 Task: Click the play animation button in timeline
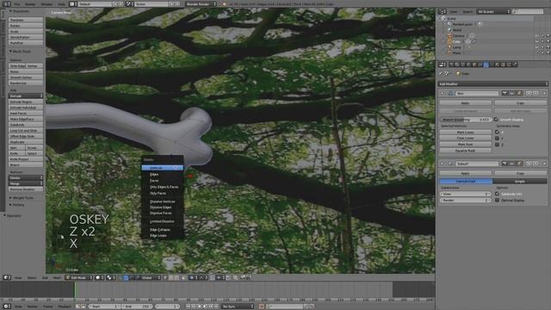tap(205, 307)
